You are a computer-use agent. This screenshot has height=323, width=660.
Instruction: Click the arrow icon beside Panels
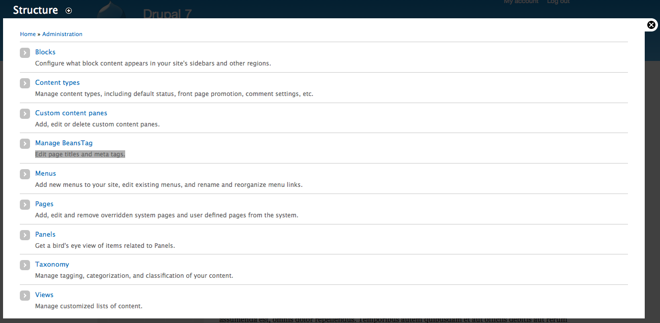[25, 235]
